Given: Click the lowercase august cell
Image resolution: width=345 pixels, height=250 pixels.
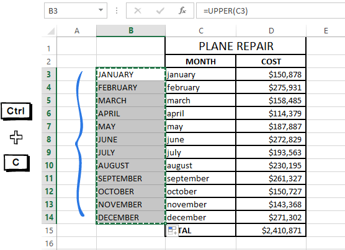Looking at the screenshot, I should click(x=200, y=165).
